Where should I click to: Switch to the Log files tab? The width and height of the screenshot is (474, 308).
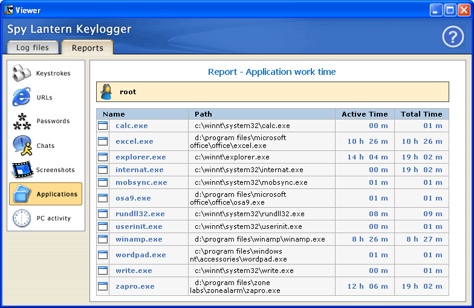(x=33, y=47)
